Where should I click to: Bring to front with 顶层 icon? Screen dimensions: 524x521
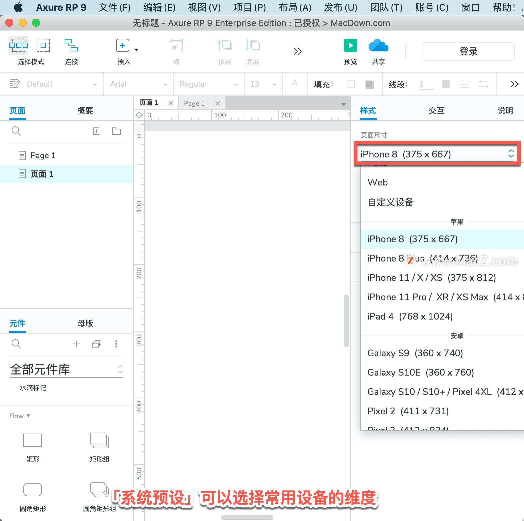(x=224, y=45)
